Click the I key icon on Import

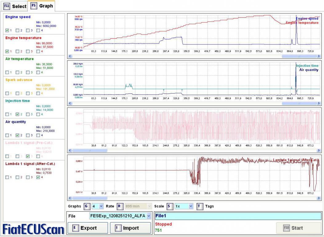click(118, 228)
